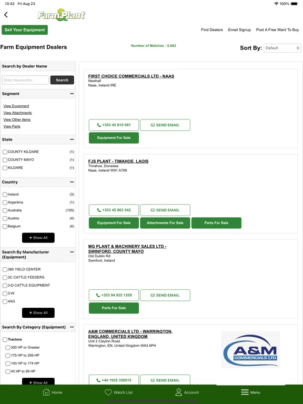Send email to First Choice Commercials
The width and height of the screenshot is (303, 404).
tap(165, 125)
